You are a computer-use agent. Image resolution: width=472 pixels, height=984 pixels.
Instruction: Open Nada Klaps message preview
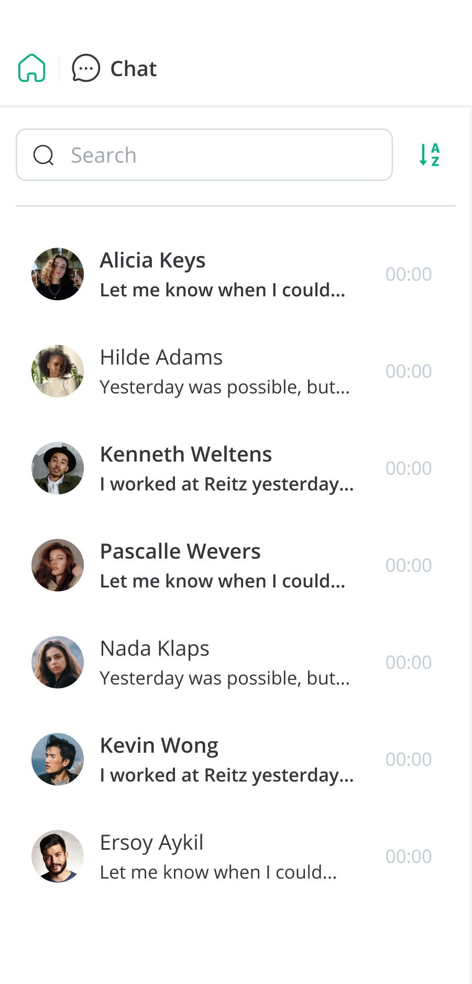coord(225,678)
